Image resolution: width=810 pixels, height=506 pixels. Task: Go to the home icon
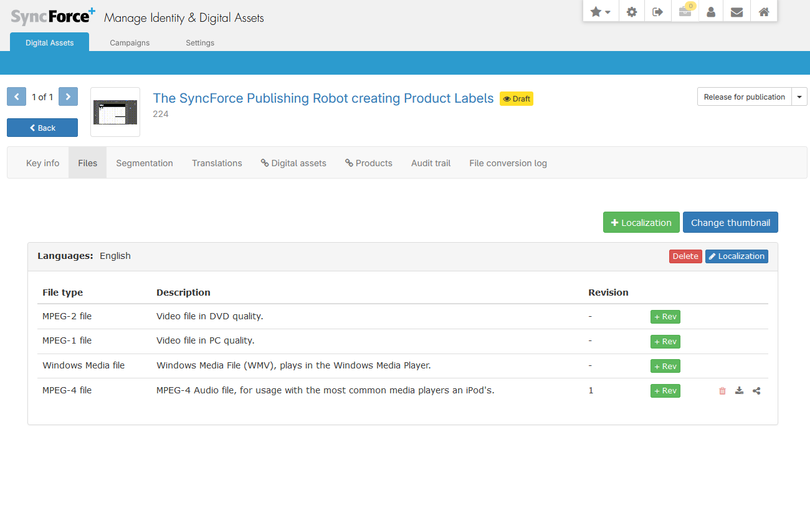pos(763,12)
